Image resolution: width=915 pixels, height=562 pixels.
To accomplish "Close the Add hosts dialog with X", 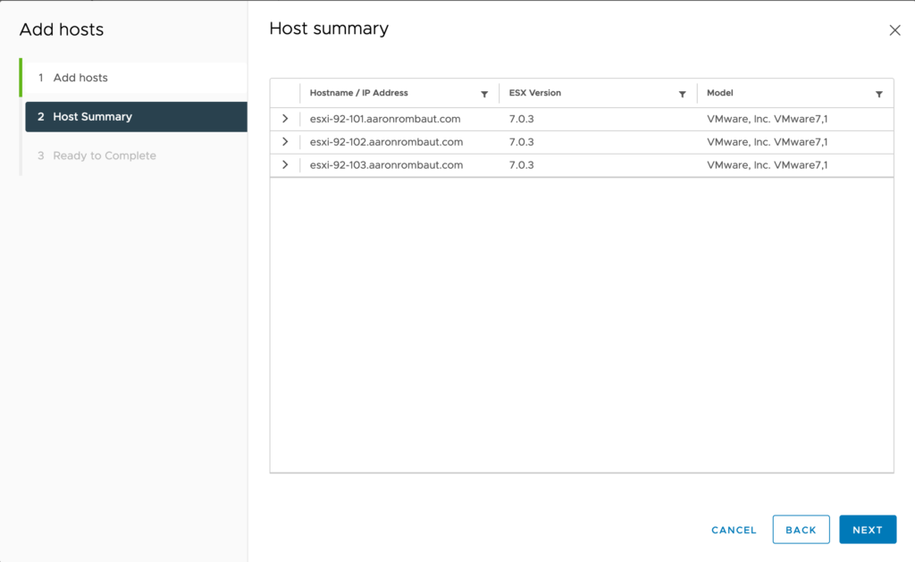I will tap(894, 30).
